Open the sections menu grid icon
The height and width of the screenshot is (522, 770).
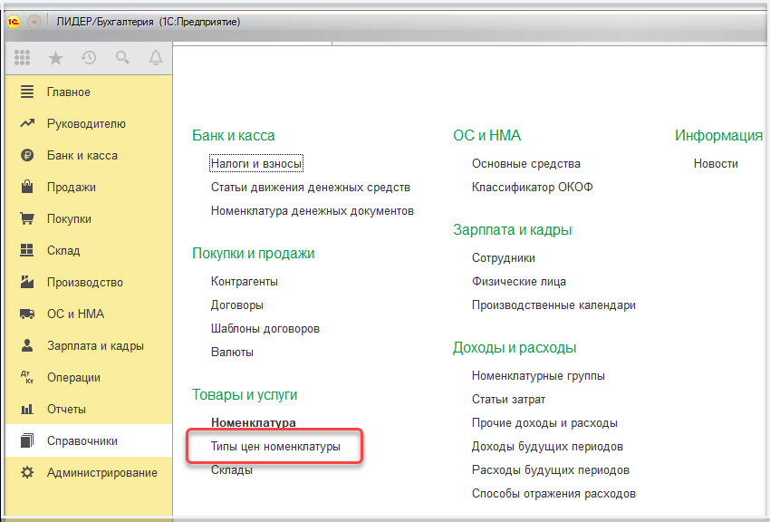click(x=22, y=57)
